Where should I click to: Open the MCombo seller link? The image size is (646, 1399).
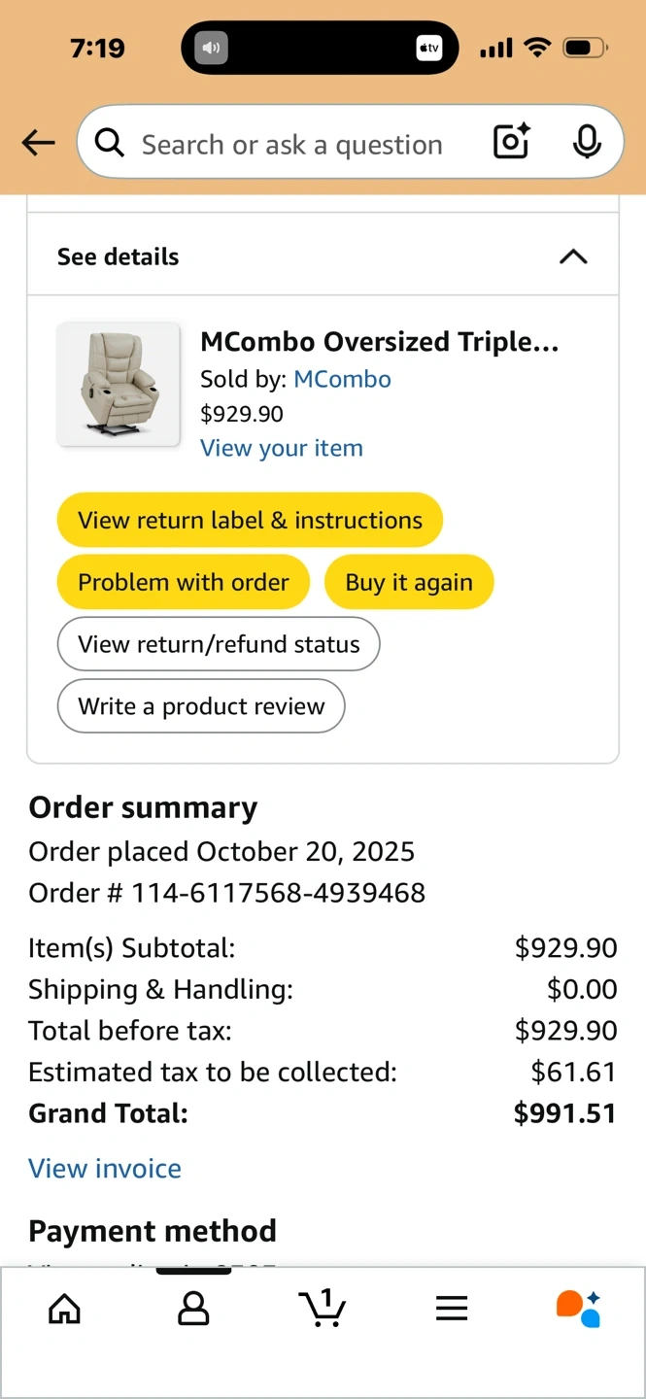[x=342, y=379]
